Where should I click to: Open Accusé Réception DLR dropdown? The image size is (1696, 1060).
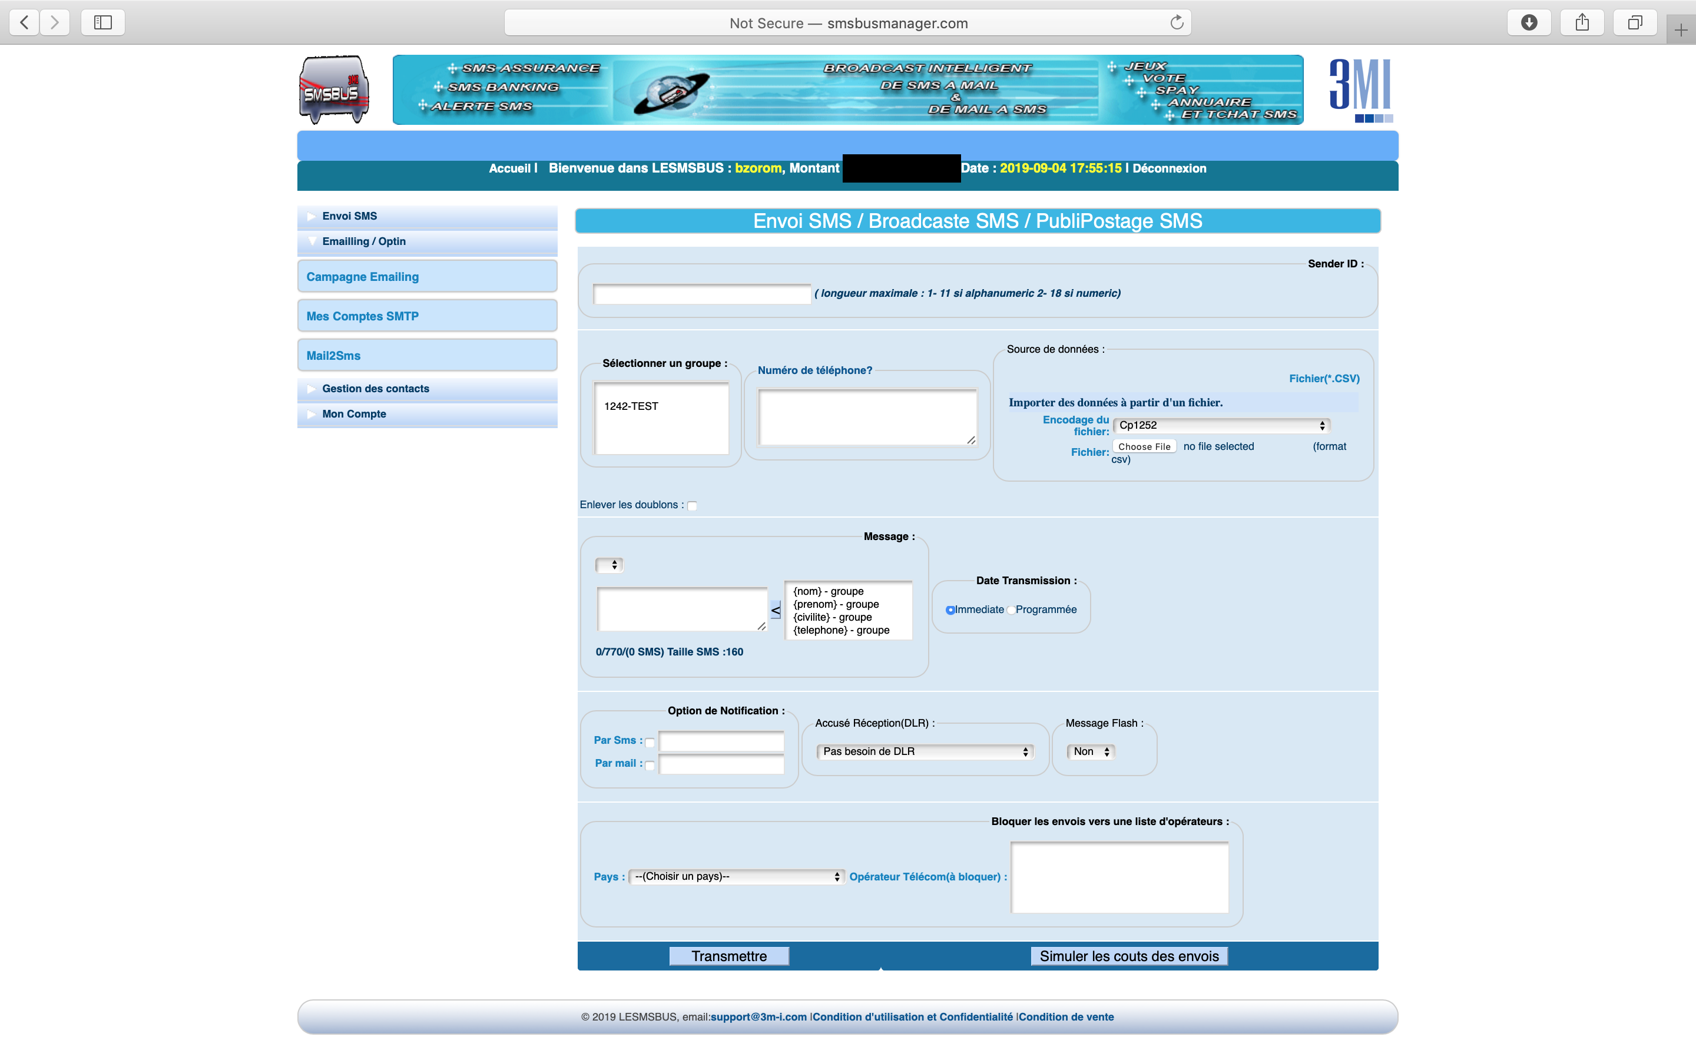click(x=925, y=751)
